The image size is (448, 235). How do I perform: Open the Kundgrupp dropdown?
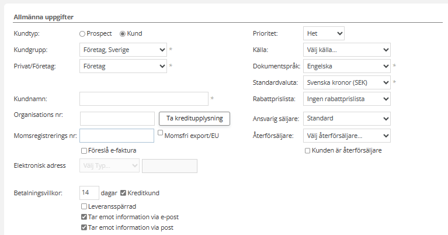tap(123, 50)
